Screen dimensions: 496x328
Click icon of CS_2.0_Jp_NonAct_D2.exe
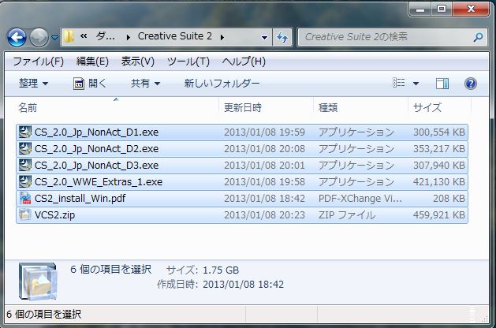(25, 149)
